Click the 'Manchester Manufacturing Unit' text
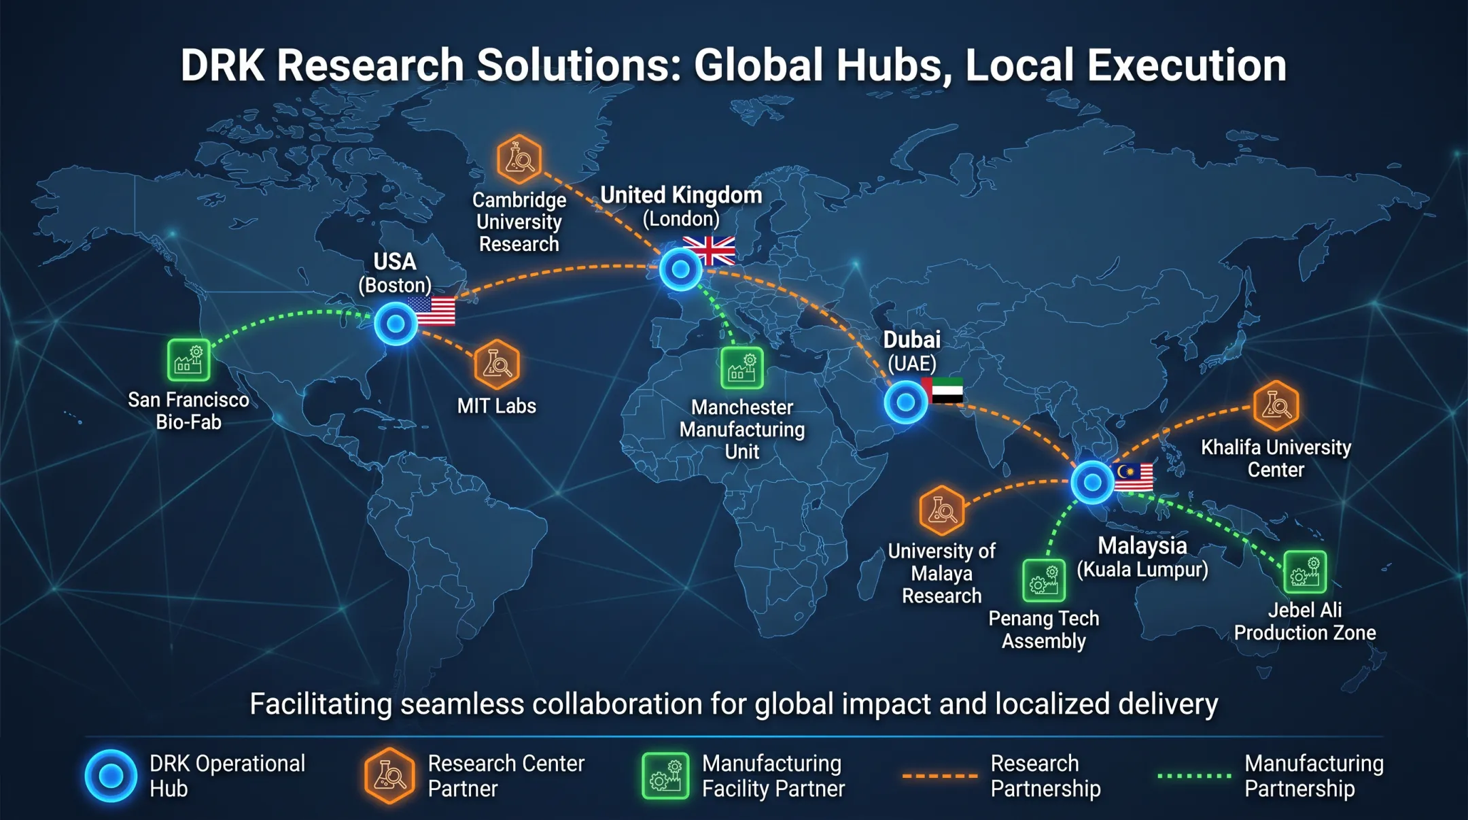This screenshot has width=1468, height=820. [742, 430]
